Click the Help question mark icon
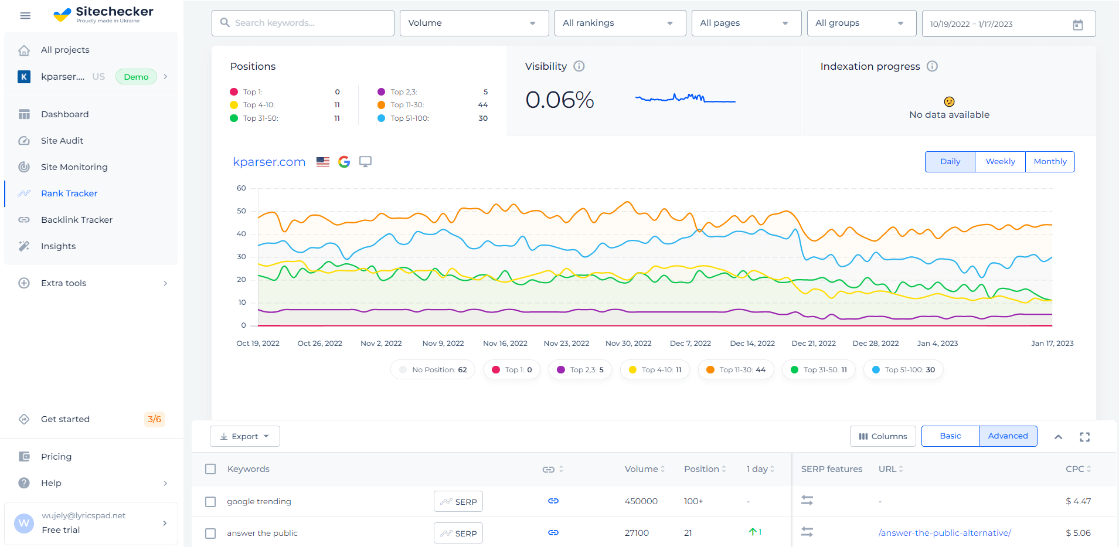This screenshot has width=1119, height=547. tap(24, 483)
